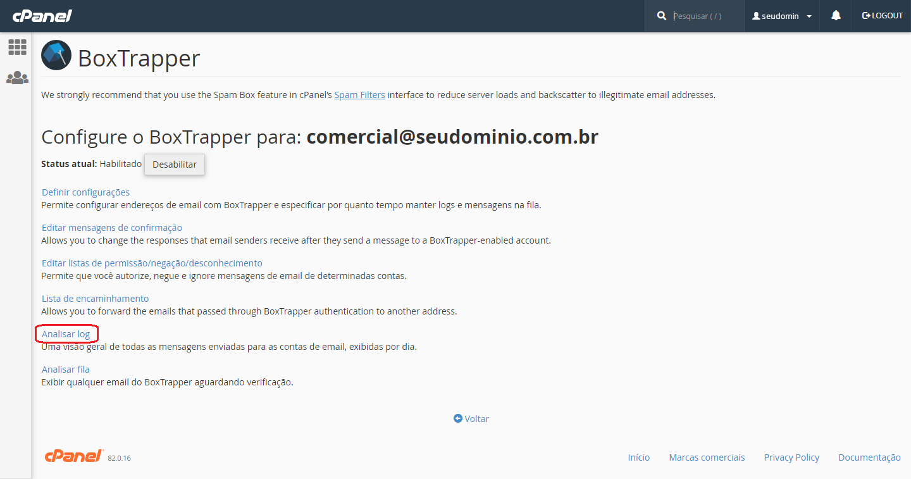
Task: Open Marcas comerciais footer link
Action: 707,457
